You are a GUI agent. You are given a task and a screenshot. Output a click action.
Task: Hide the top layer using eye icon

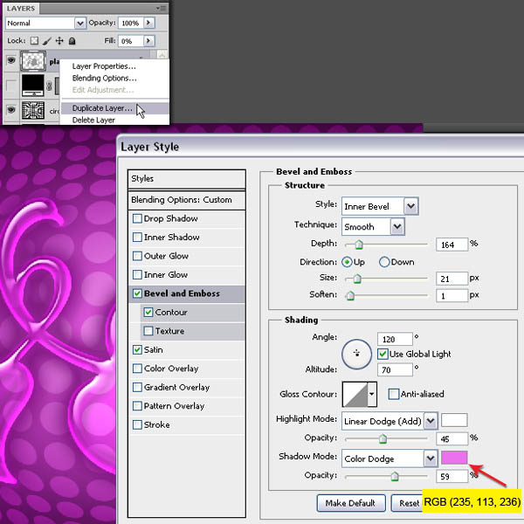click(x=11, y=61)
